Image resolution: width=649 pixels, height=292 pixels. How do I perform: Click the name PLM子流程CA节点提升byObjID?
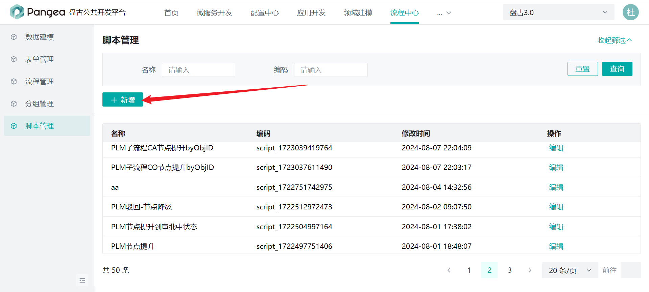(x=162, y=148)
